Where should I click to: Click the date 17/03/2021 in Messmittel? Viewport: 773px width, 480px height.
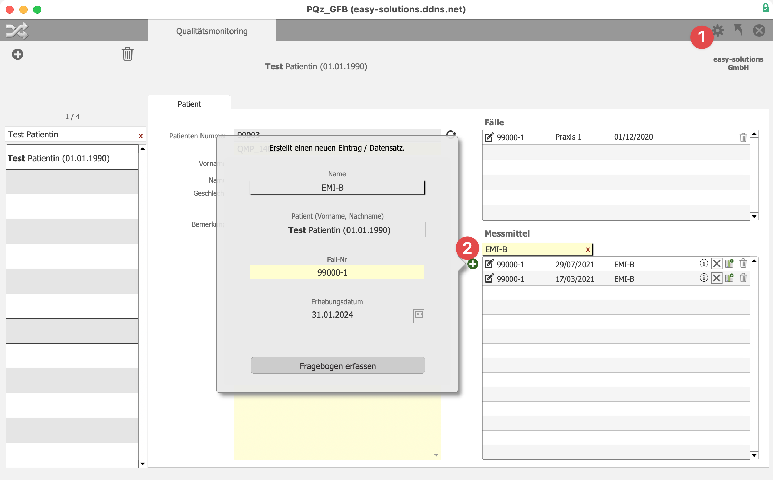[x=575, y=279]
